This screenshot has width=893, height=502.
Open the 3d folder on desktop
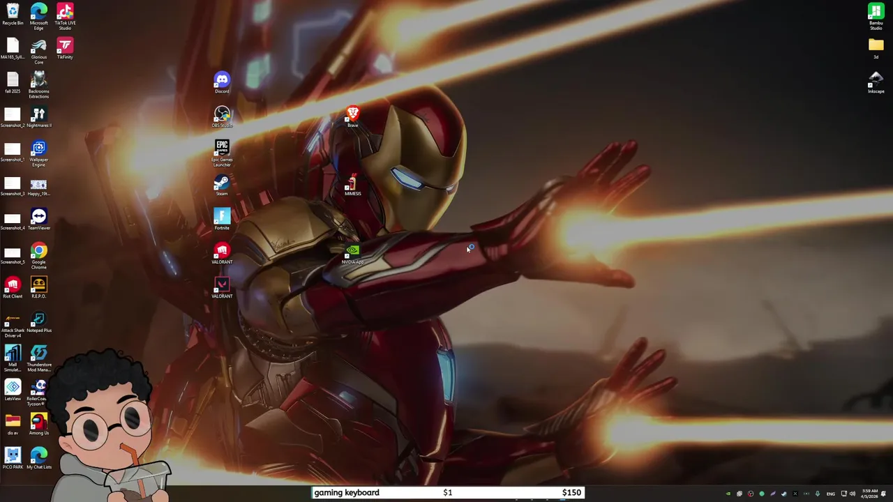pos(876,48)
